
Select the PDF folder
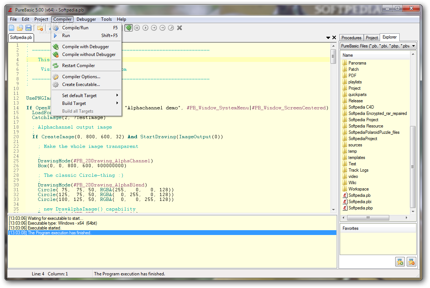352,76
